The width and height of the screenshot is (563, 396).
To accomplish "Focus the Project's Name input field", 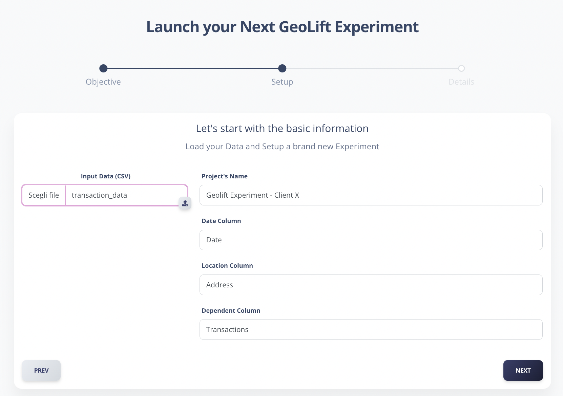I will [371, 195].
